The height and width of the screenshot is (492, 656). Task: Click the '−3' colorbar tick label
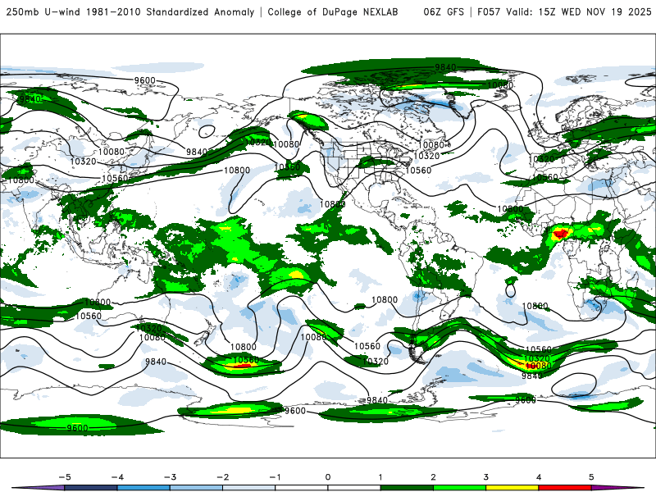click(170, 477)
